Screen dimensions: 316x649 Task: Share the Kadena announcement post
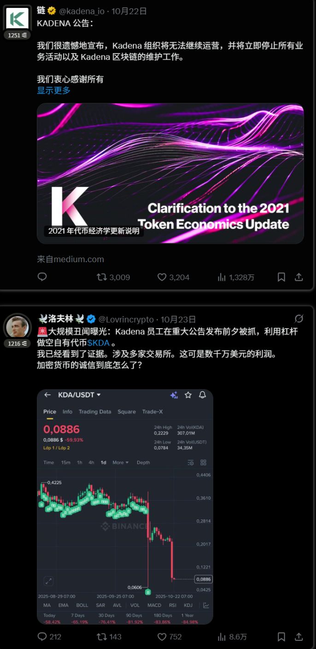(x=298, y=277)
